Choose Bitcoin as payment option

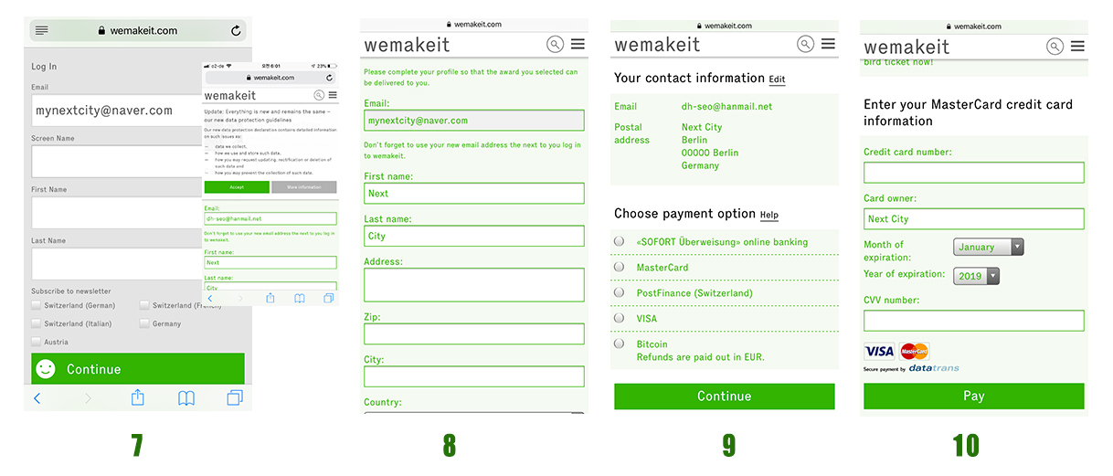[620, 344]
